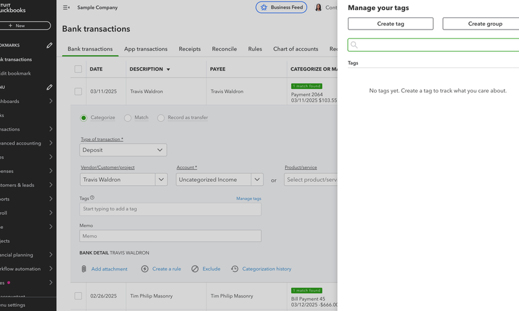Viewport: 519px width, 311px height.
Task: Click the Manage tags link
Action: pyautogui.click(x=249, y=199)
